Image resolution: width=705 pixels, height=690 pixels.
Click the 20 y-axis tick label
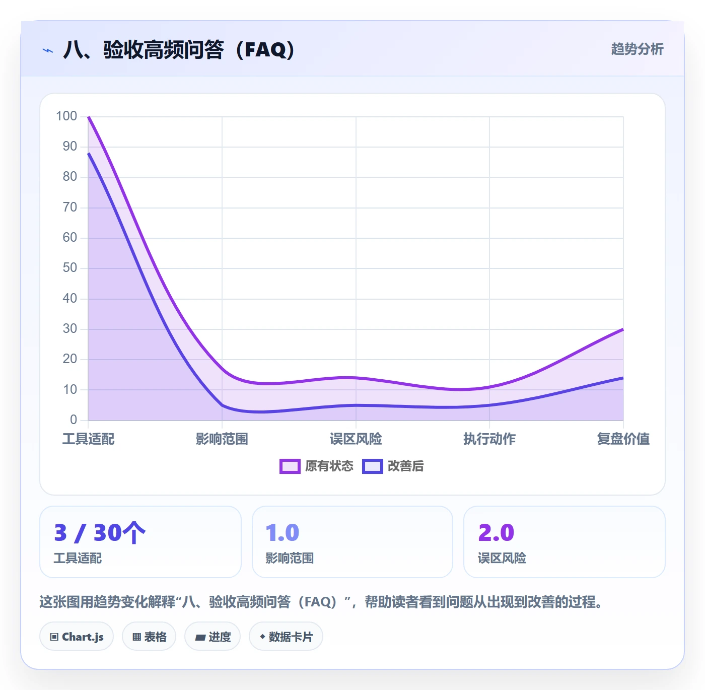pos(70,359)
